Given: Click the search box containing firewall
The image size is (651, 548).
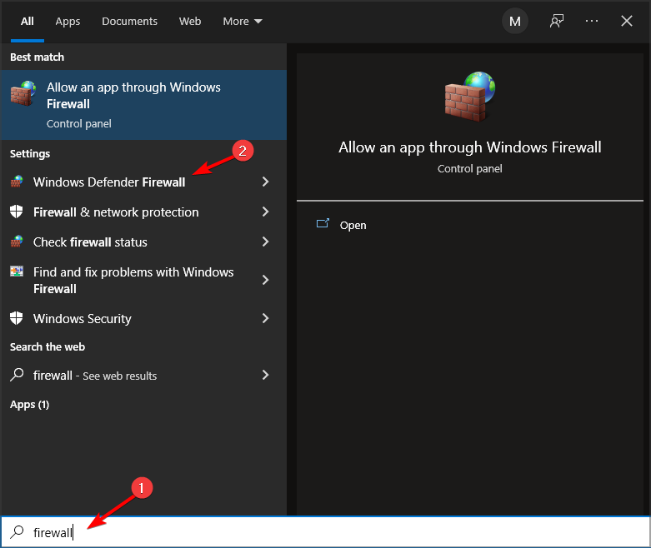Looking at the screenshot, I should (325, 532).
